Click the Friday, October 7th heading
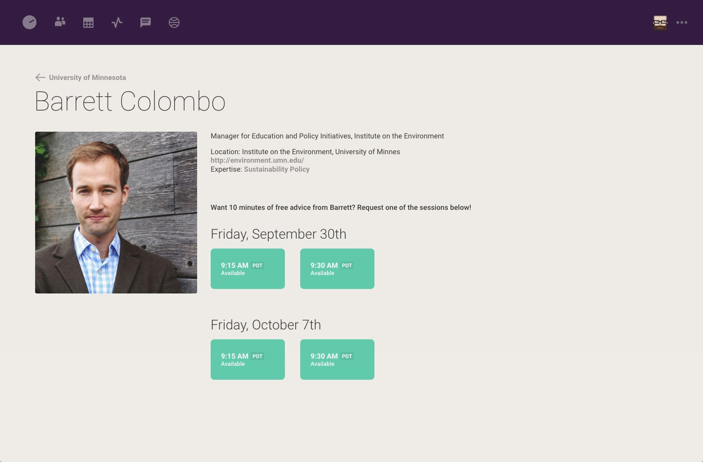703x462 pixels. (x=266, y=325)
